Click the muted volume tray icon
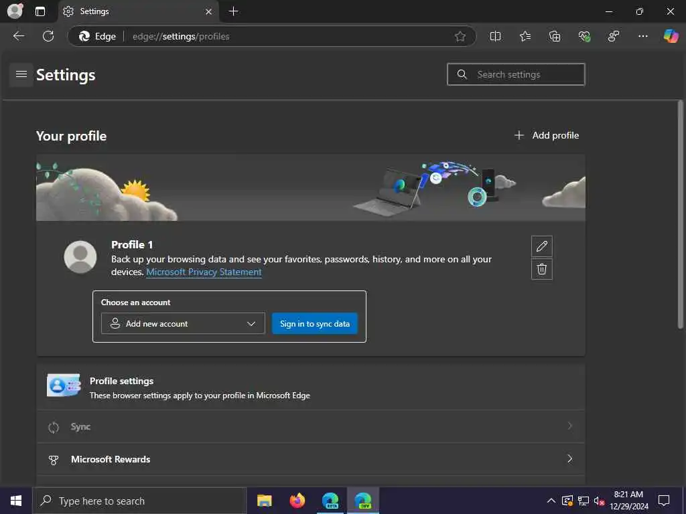Image resolution: width=686 pixels, height=514 pixels. [x=600, y=501]
